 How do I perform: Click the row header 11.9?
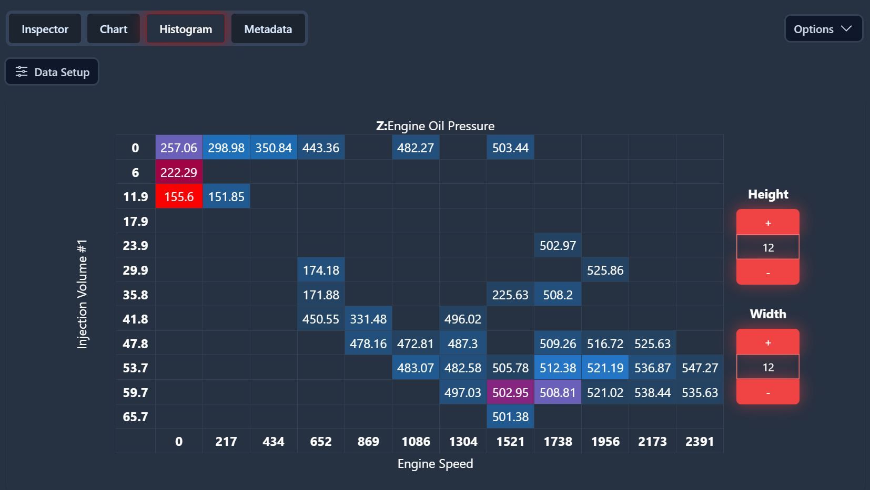coord(135,196)
